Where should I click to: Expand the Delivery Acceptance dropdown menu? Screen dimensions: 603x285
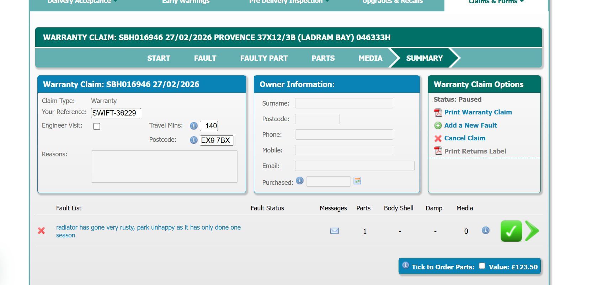(x=82, y=2)
